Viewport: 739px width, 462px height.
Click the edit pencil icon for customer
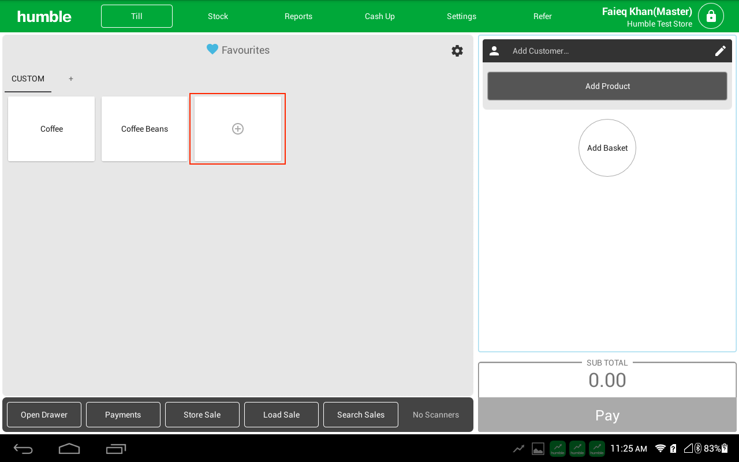(721, 51)
